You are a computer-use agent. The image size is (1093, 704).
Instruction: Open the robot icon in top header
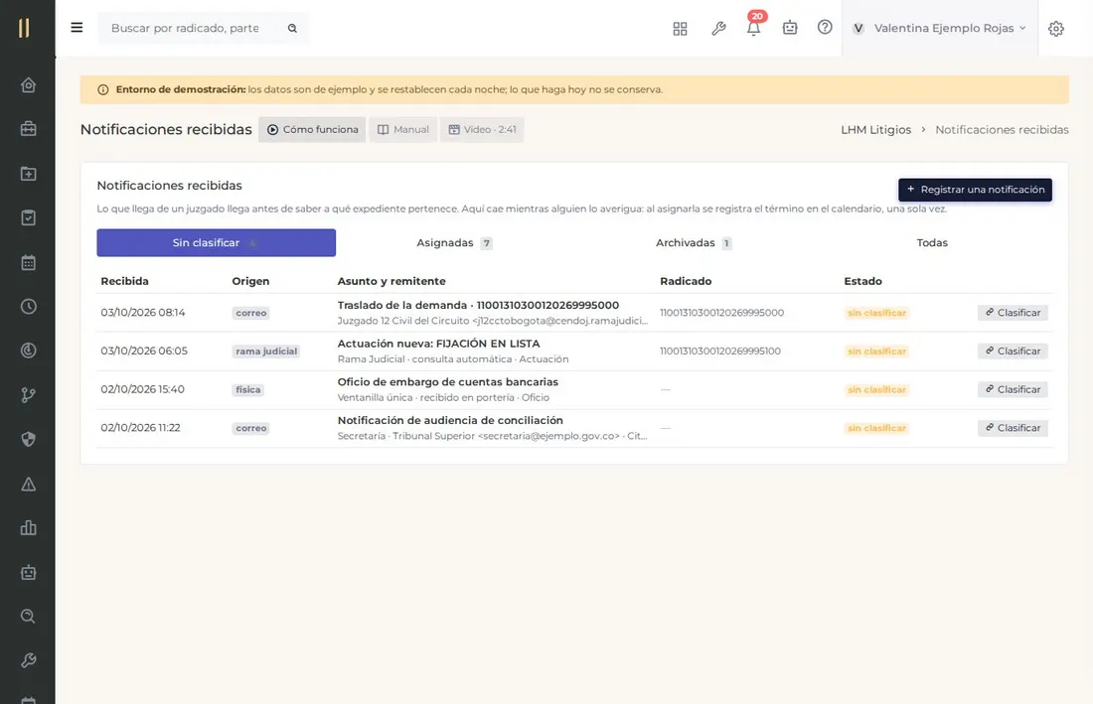click(x=790, y=28)
